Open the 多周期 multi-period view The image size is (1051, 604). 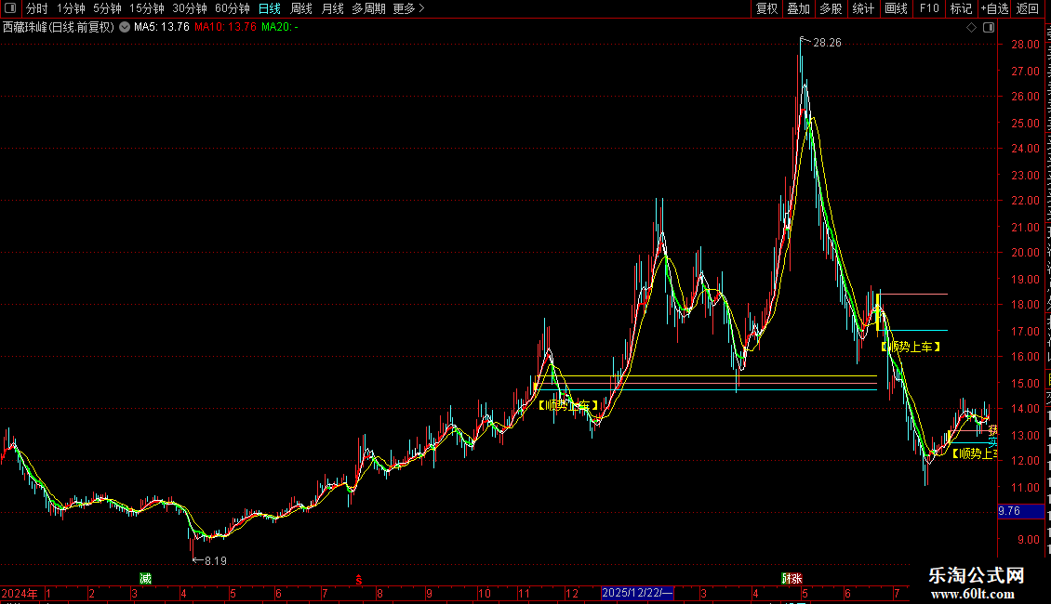click(x=368, y=8)
